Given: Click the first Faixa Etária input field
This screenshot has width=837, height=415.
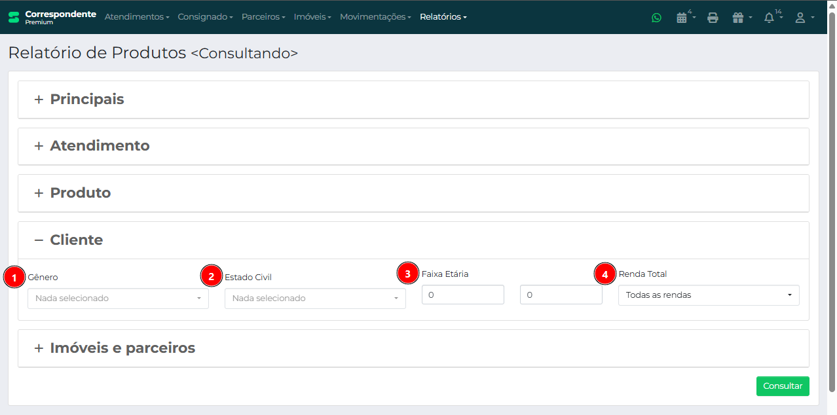Looking at the screenshot, I should pyautogui.click(x=462, y=295).
